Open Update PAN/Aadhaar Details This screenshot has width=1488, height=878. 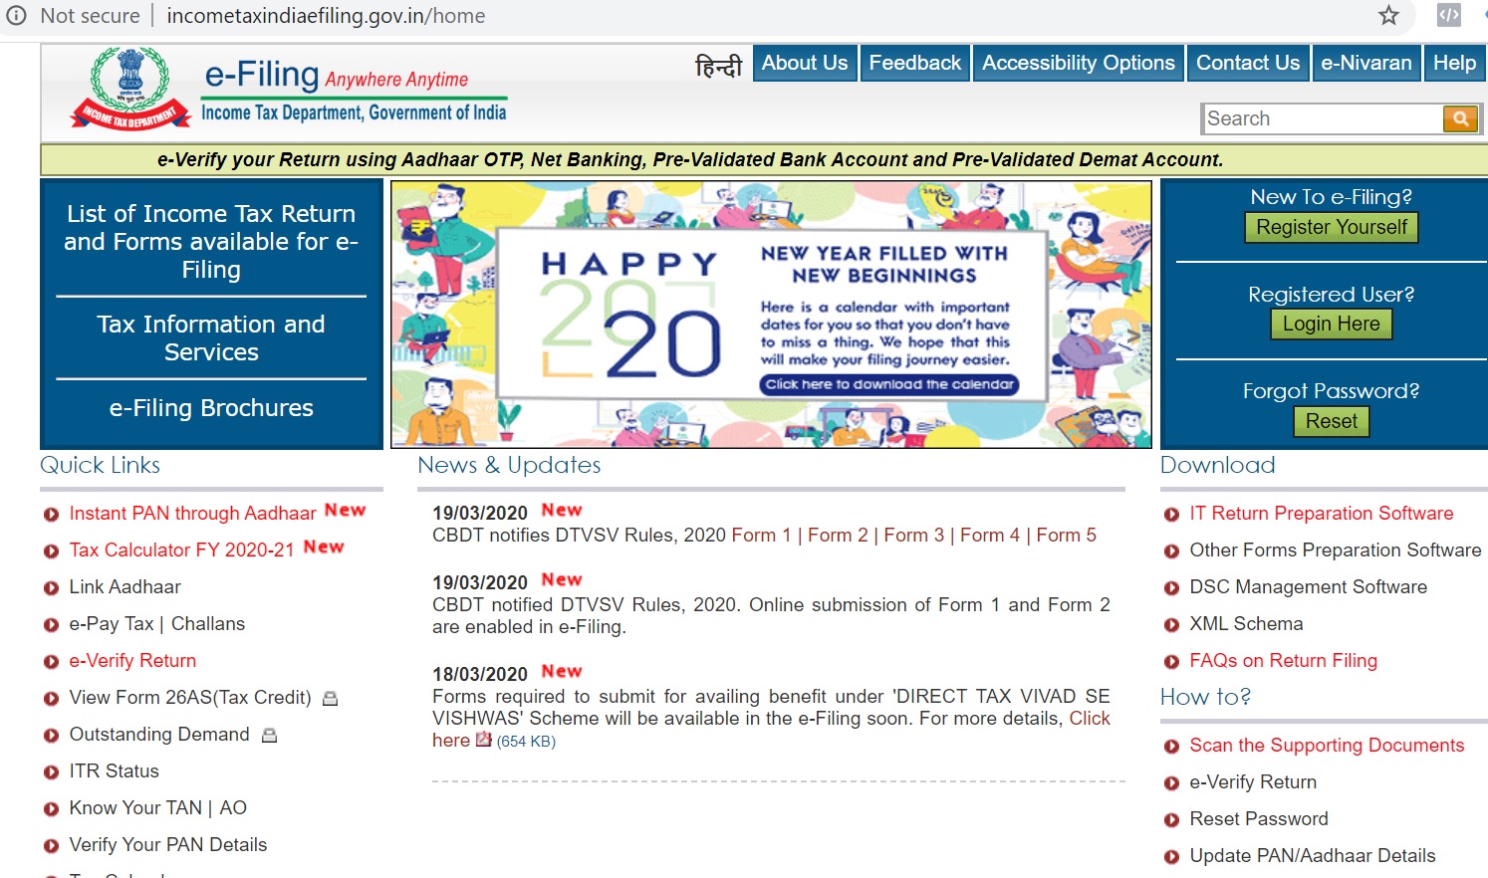pyautogui.click(x=1313, y=855)
